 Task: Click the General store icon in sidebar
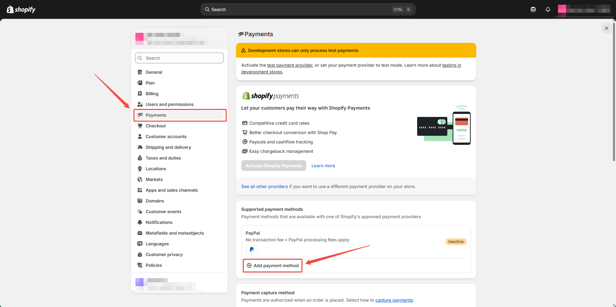click(140, 72)
